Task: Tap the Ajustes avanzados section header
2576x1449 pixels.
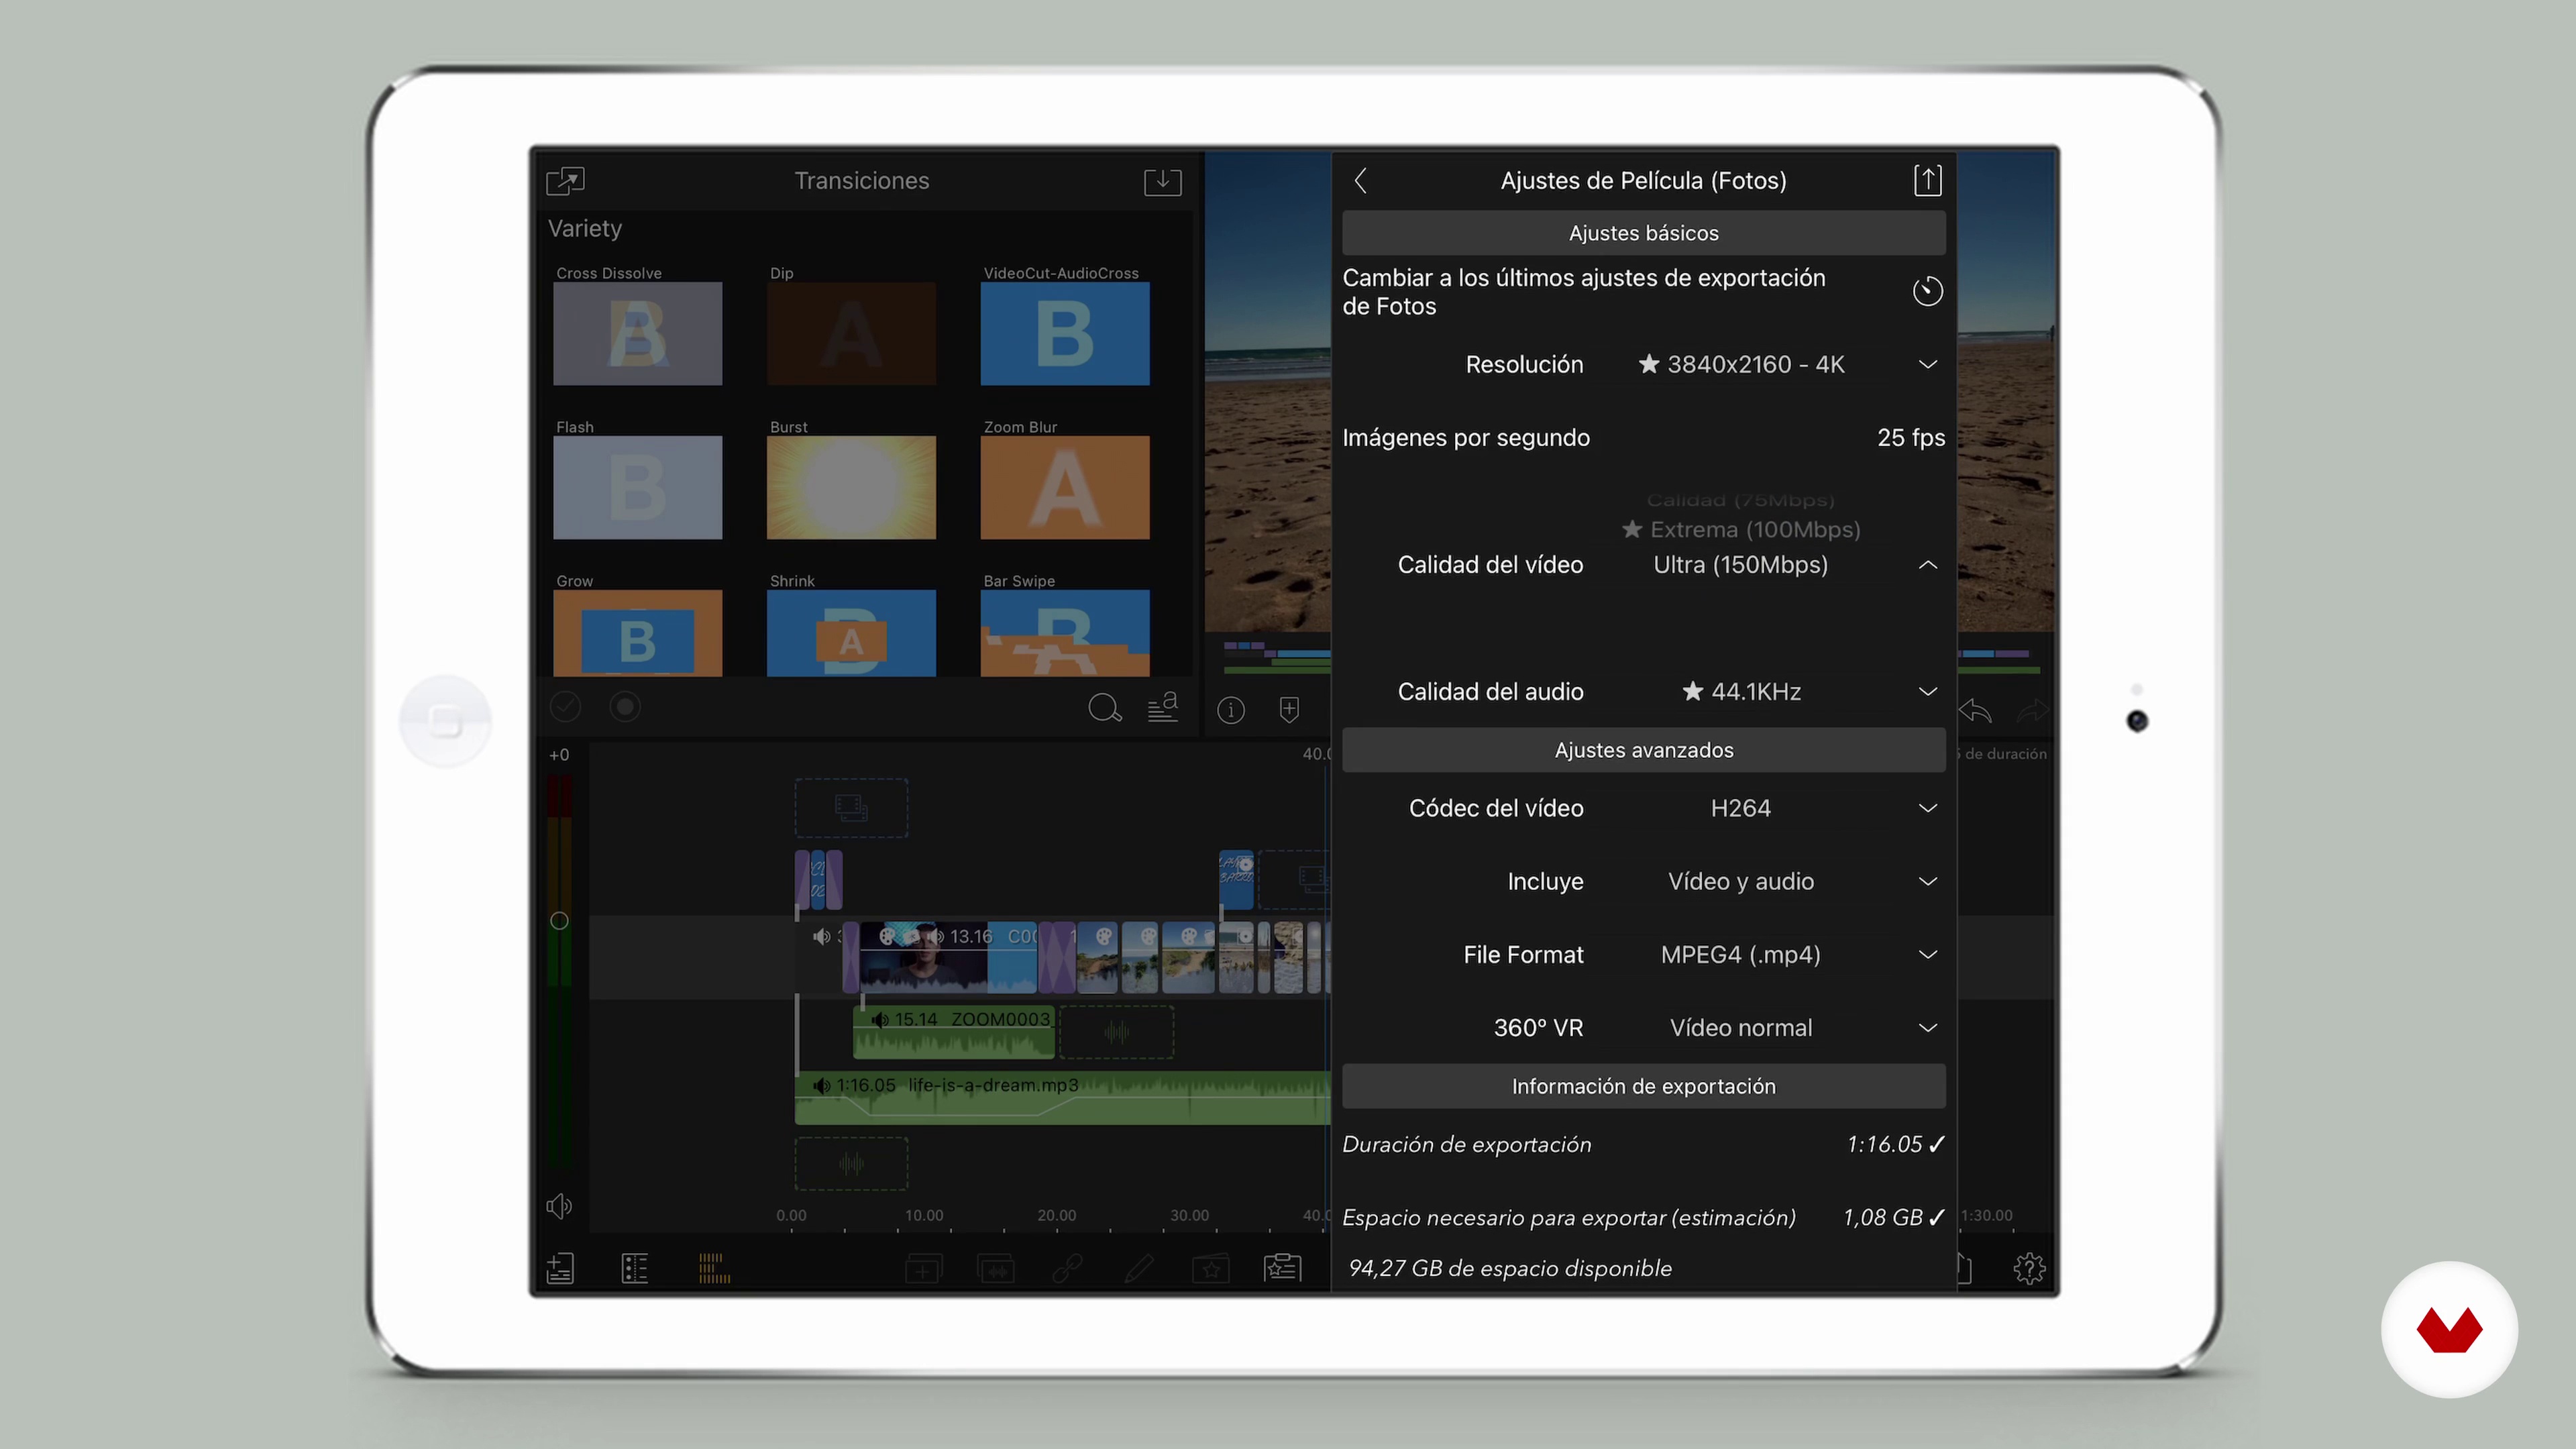Action: [x=1643, y=750]
